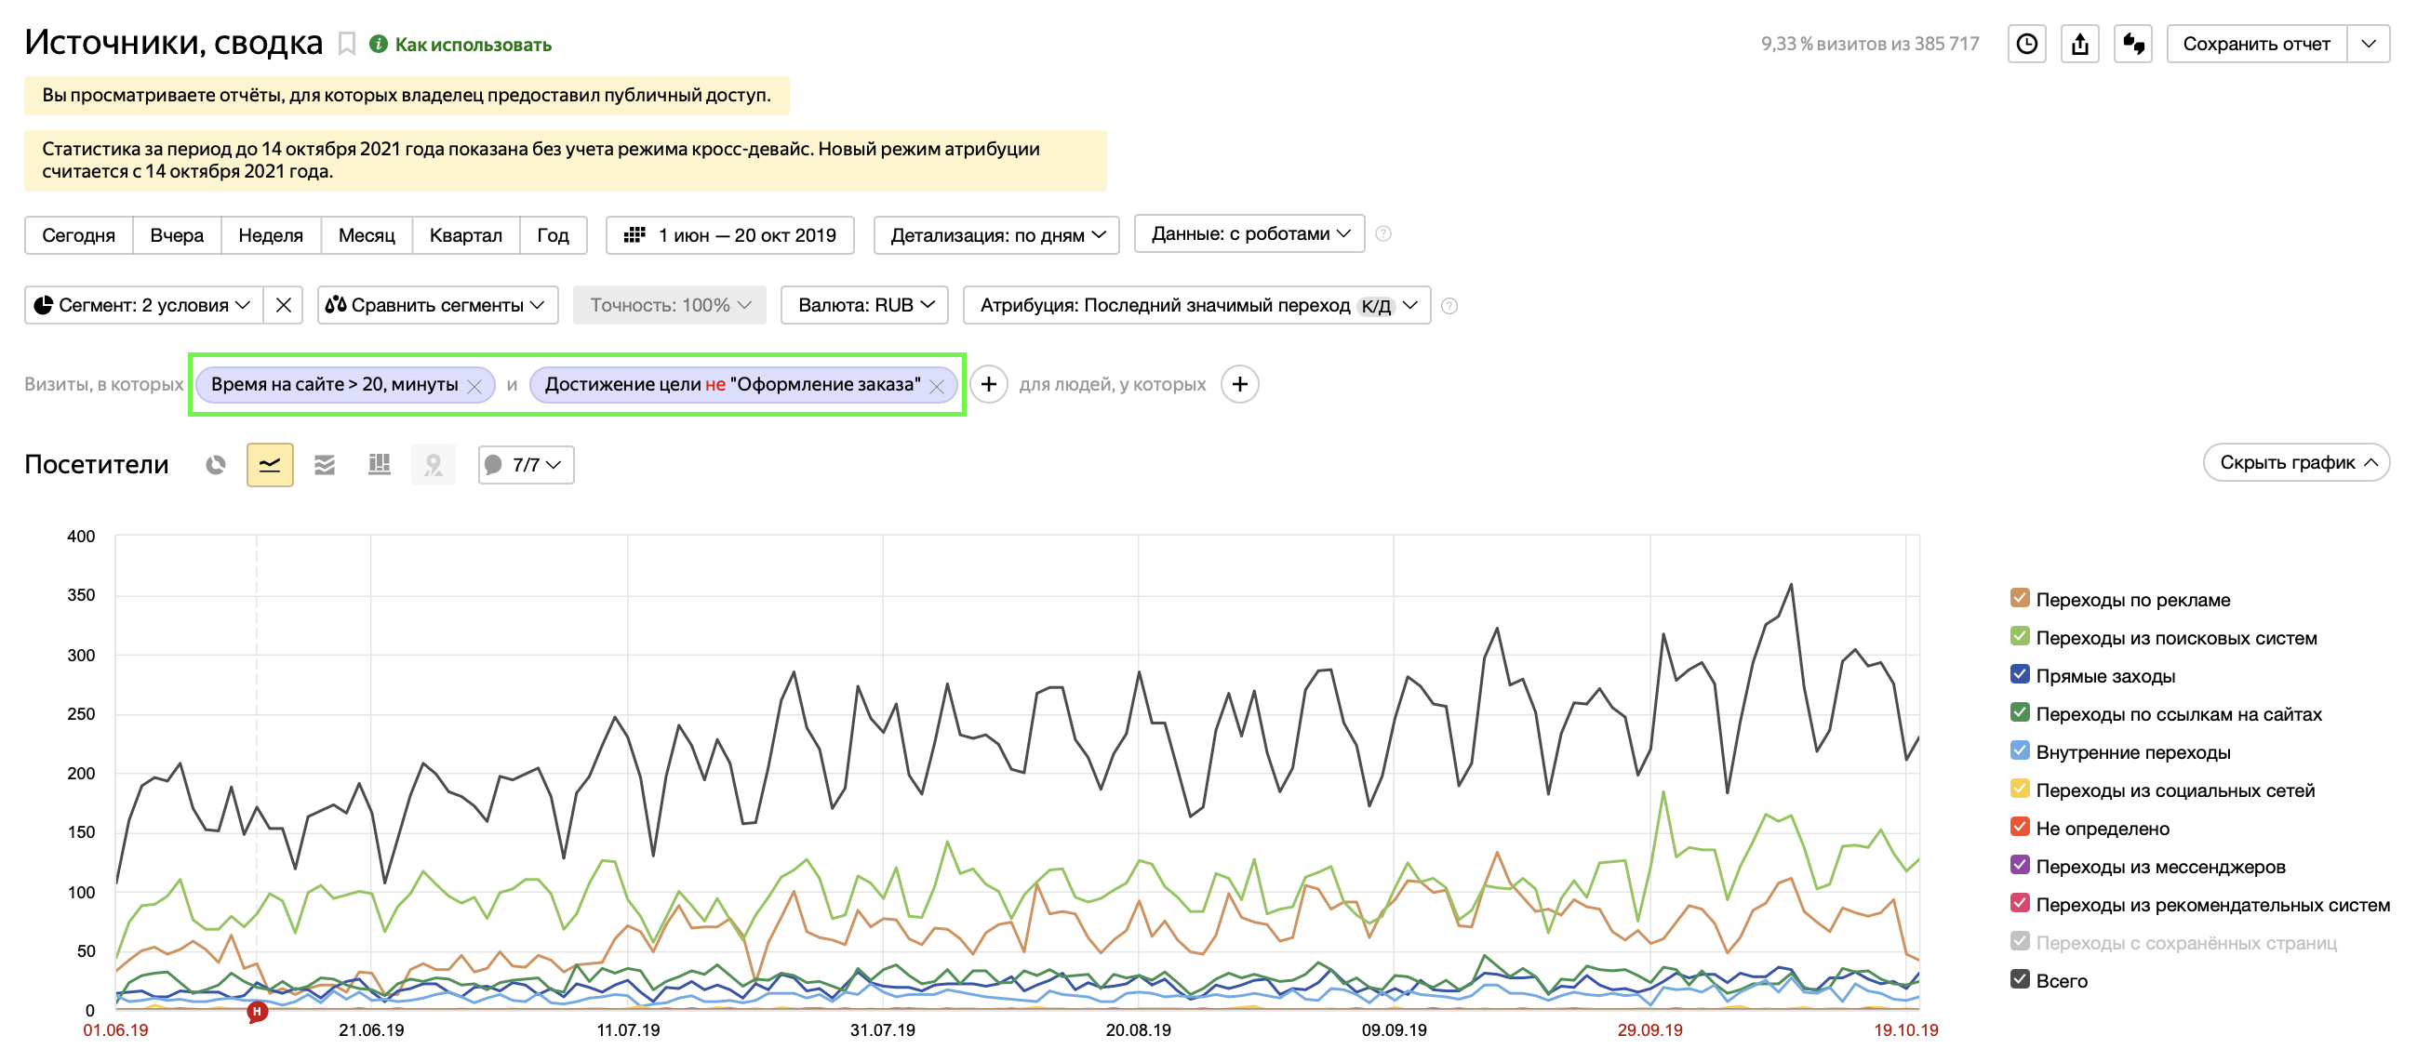Toggle the 'Всего' series checkbox
Image resolution: width=2417 pixels, height=1062 pixels.
tap(2019, 979)
